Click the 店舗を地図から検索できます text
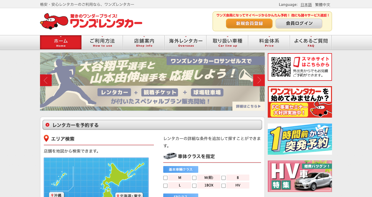The height and width of the screenshot is (197, 372). pos(72,151)
